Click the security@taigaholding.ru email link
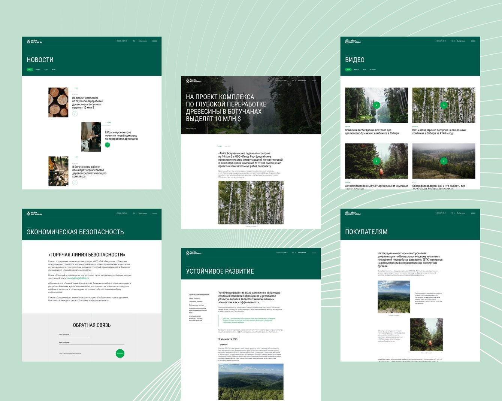Image resolution: width=502 pixels, height=401 pixels. click(x=78, y=278)
